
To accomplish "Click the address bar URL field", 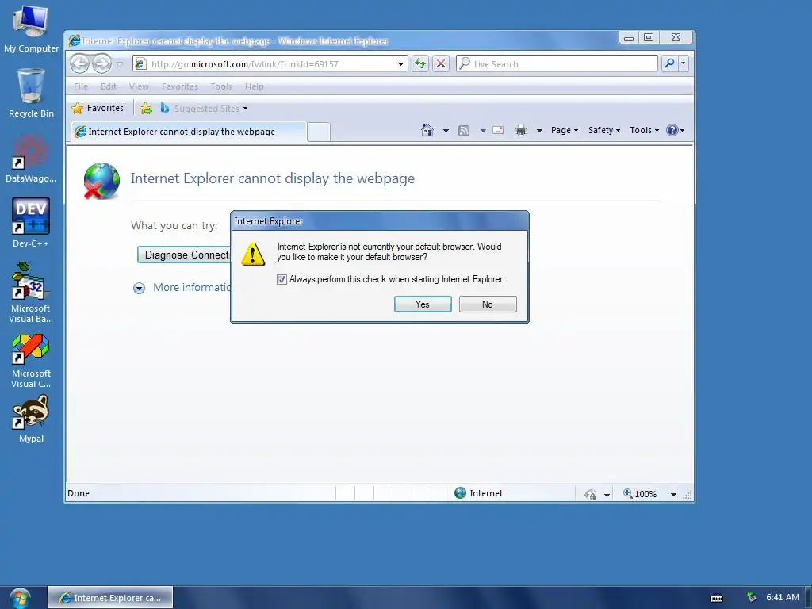I will tap(270, 64).
